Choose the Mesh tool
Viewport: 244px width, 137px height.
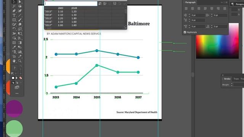14,43
